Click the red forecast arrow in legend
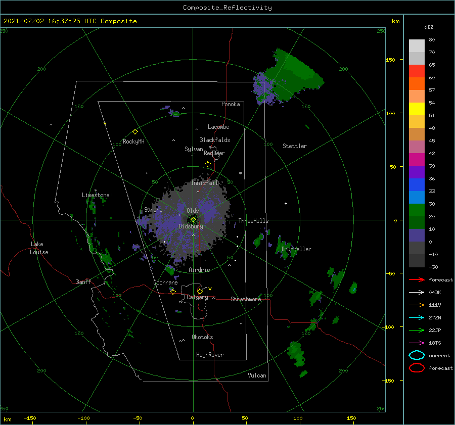The height and width of the screenshot is (425, 455). [417, 279]
